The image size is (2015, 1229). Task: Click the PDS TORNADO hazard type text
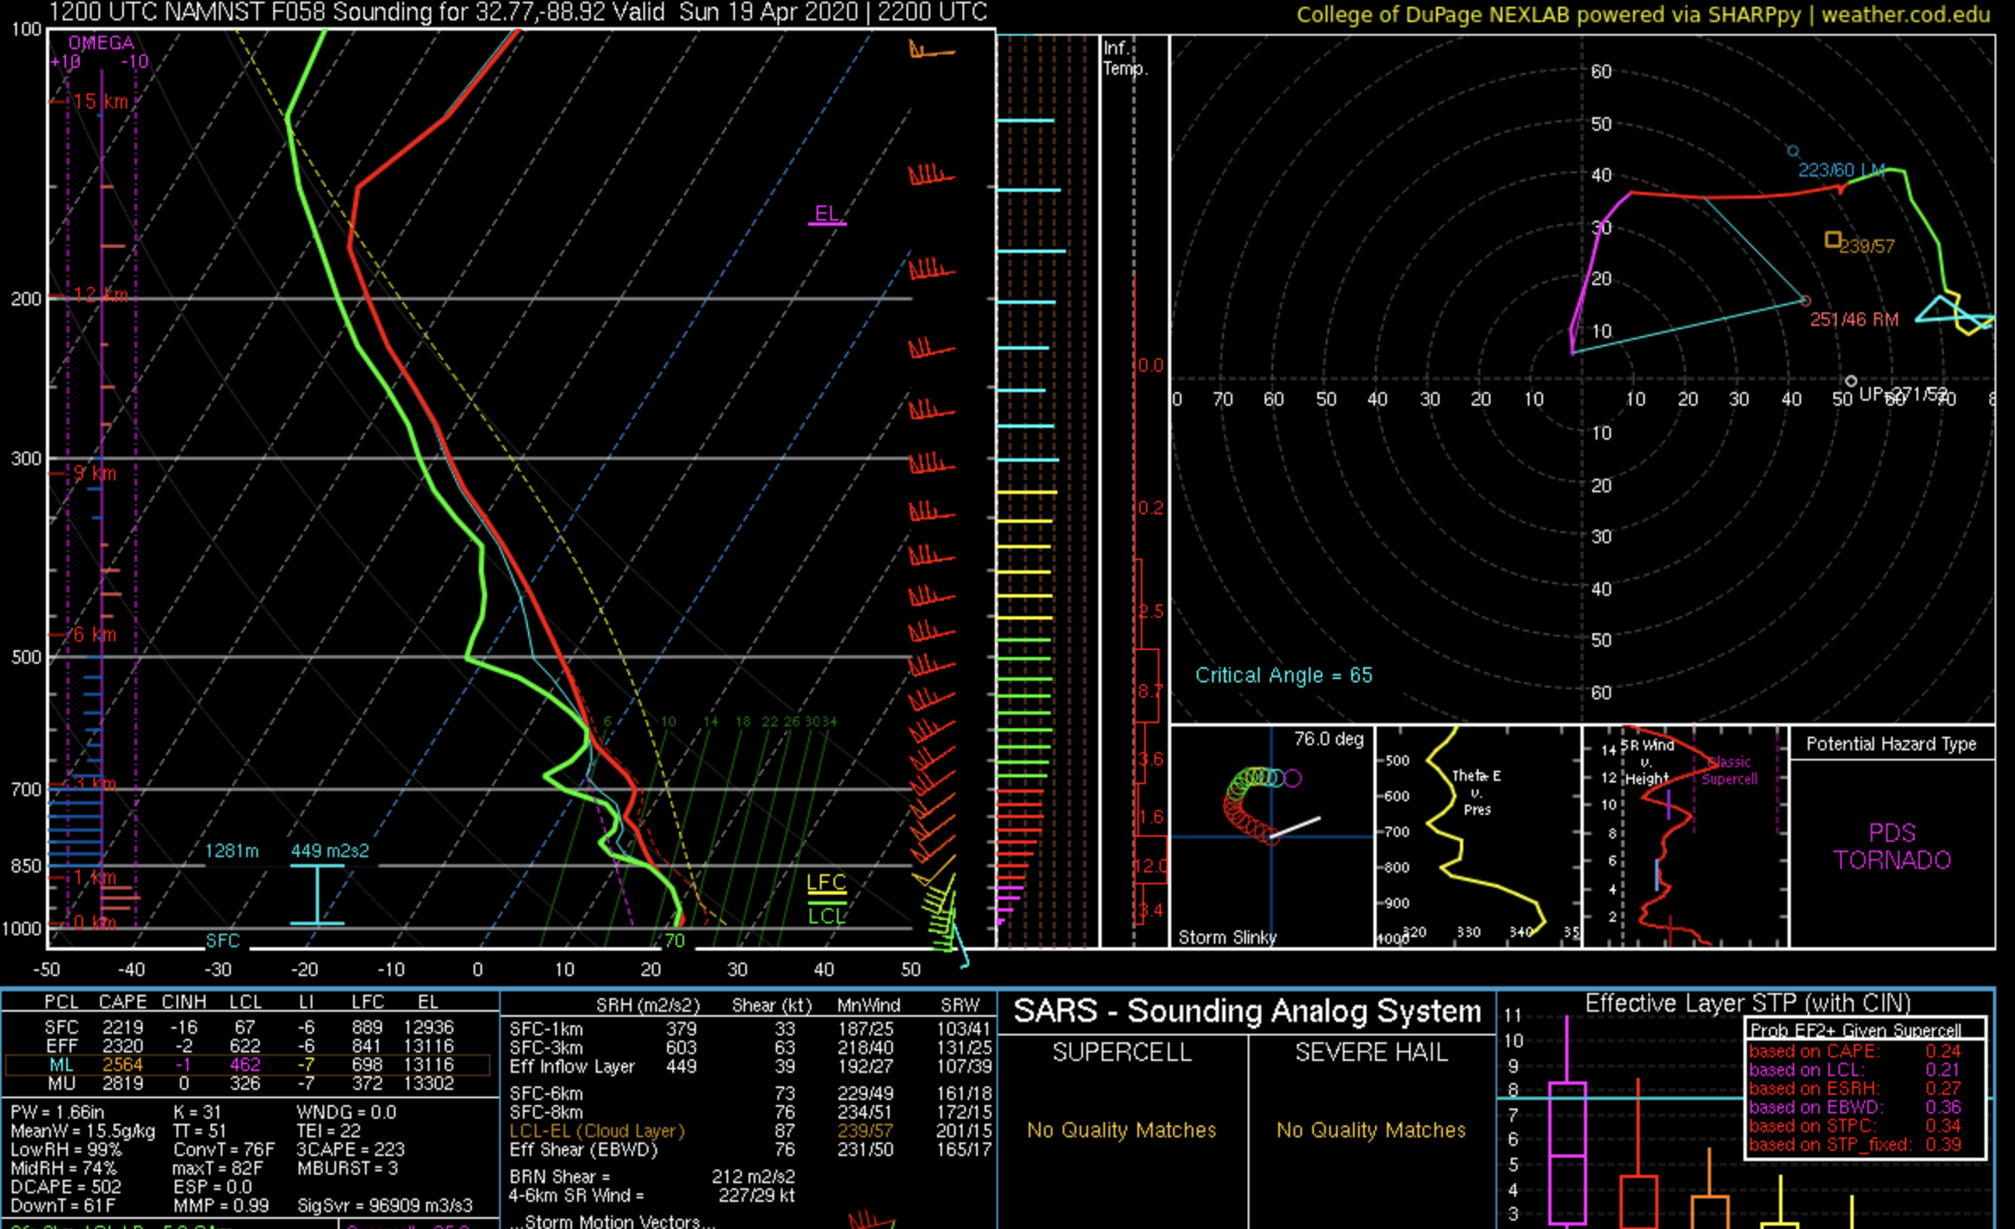1892,846
